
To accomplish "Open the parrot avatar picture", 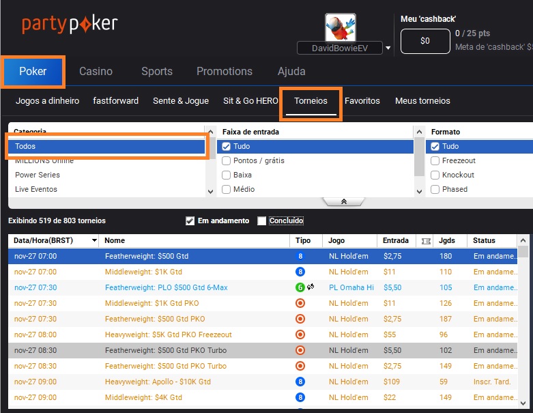I will tap(341, 27).
